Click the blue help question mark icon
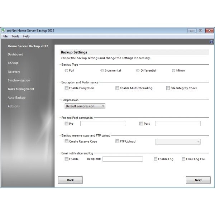Image resolution: width=215 pixels, height=215 pixels. pyautogui.click(x=211, y=42)
